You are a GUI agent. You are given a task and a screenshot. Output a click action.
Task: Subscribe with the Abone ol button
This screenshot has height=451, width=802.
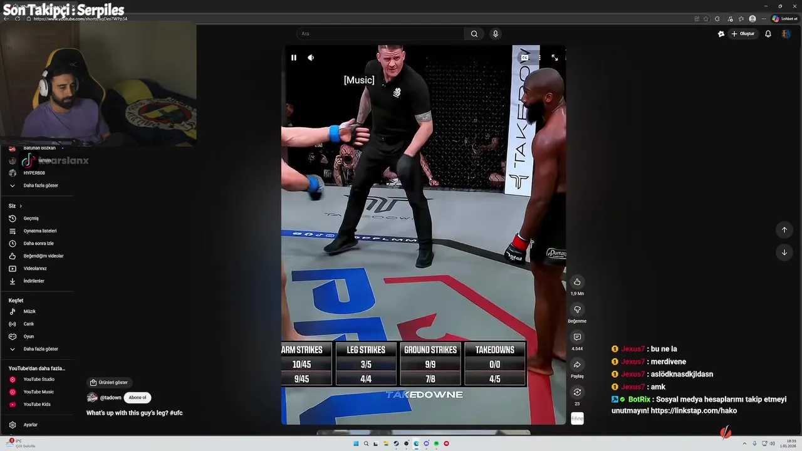click(137, 398)
